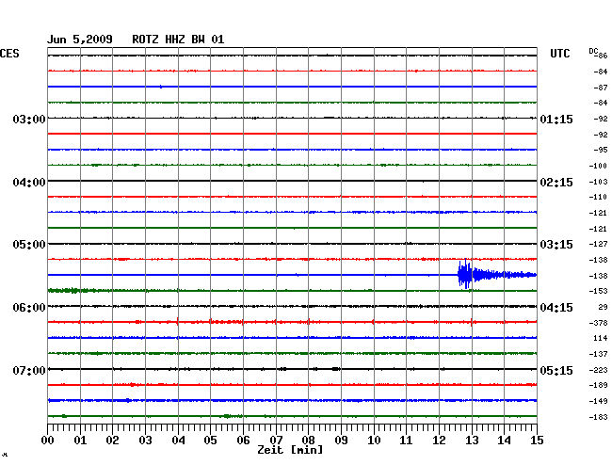Click the DC offset value -149

click(x=598, y=401)
